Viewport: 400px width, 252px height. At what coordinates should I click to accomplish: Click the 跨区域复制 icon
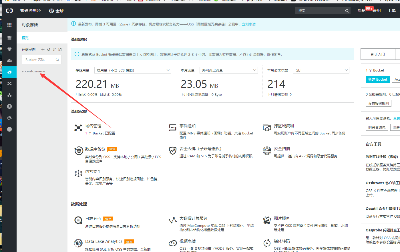pyautogui.click(x=267, y=128)
